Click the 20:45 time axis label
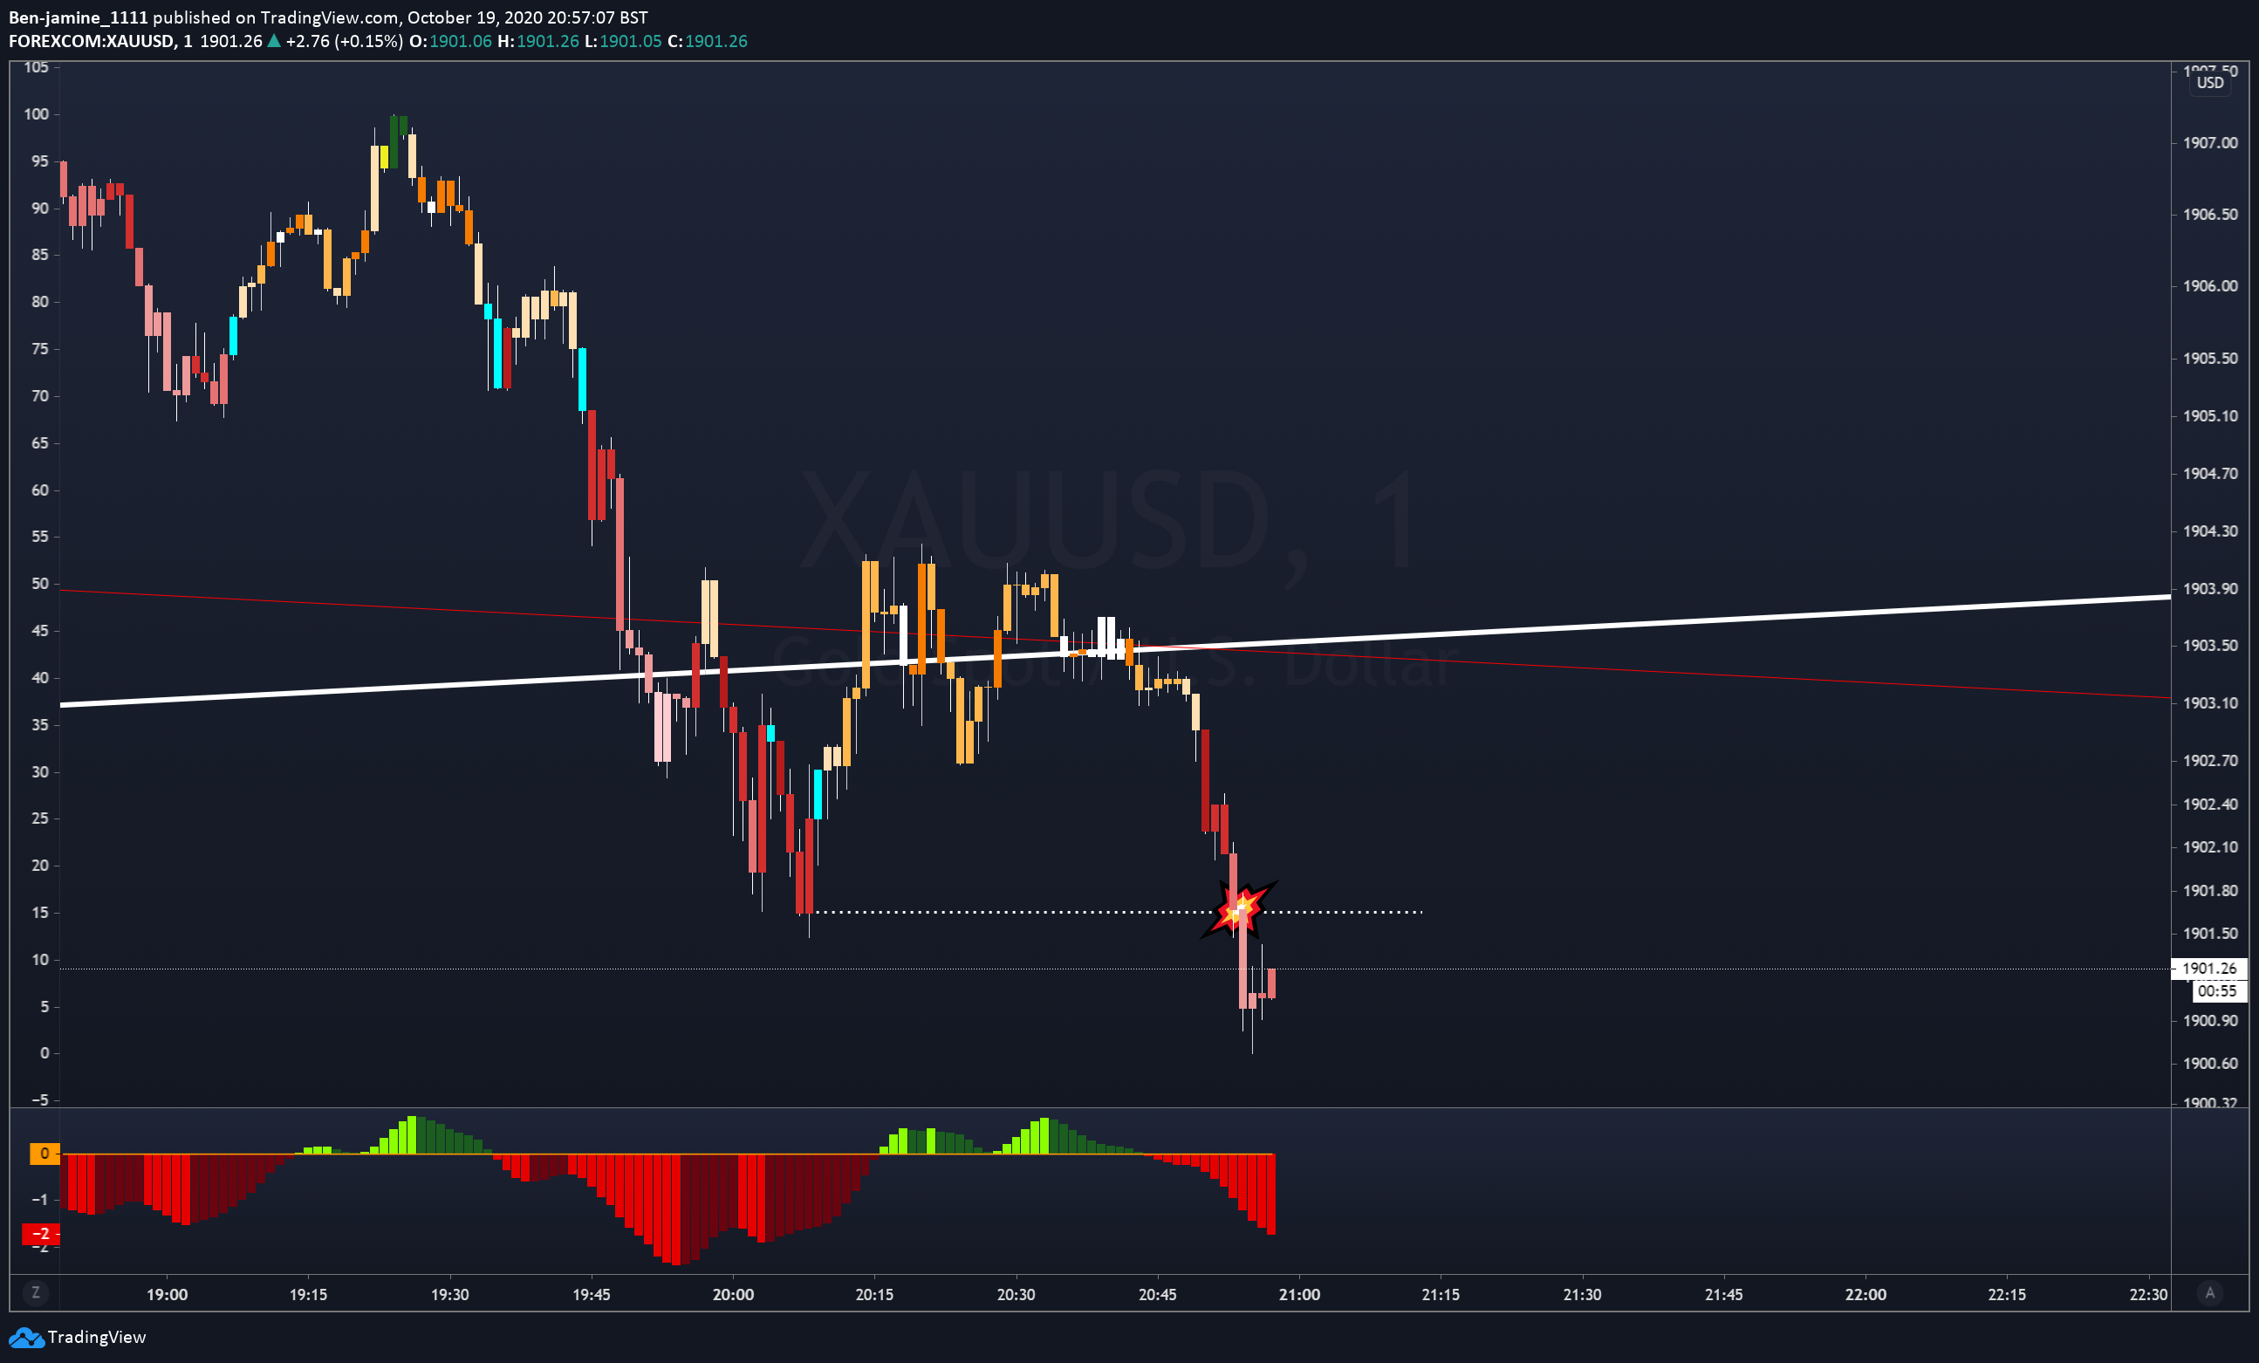Image resolution: width=2259 pixels, height=1363 pixels. point(1158,1294)
